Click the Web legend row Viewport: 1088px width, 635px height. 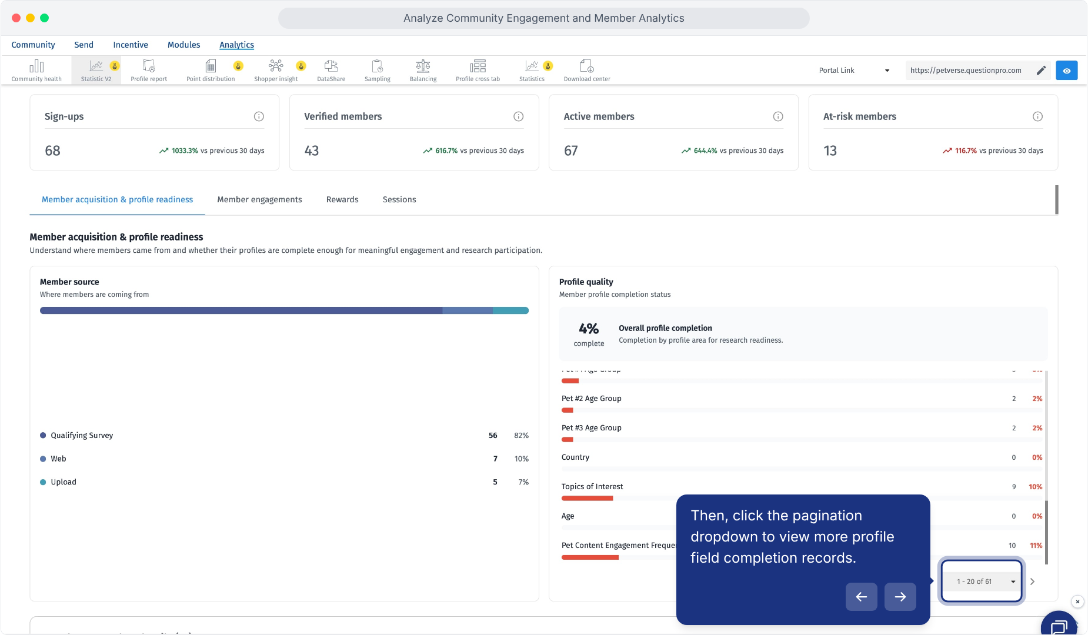(284, 459)
